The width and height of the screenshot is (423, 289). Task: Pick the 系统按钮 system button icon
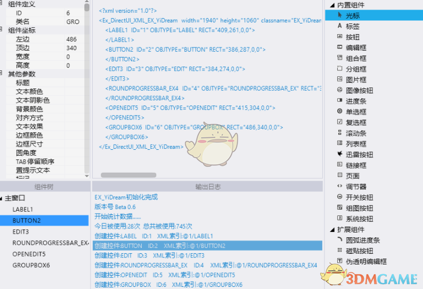click(340, 218)
